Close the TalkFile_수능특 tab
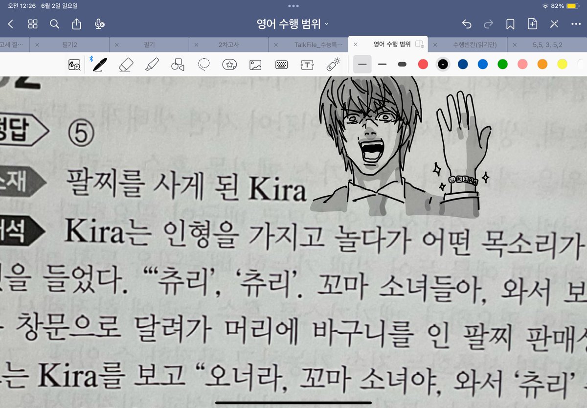This screenshot has height=408, width=587. click(x=276, y=45)
